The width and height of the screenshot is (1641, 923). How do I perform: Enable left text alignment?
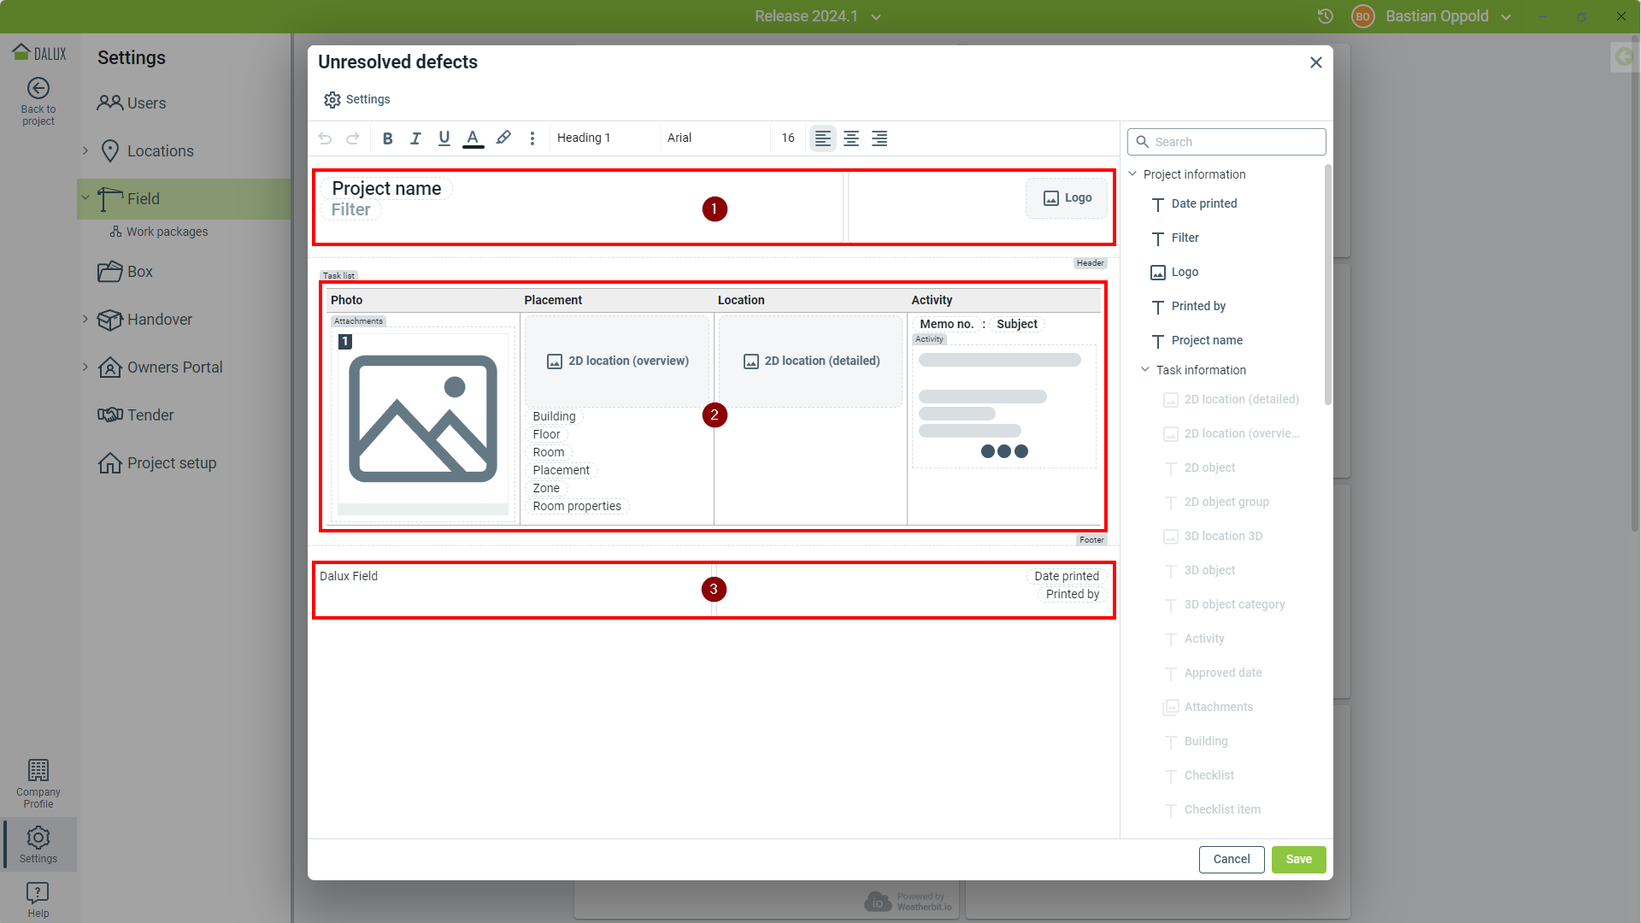[x=822, y=138]
